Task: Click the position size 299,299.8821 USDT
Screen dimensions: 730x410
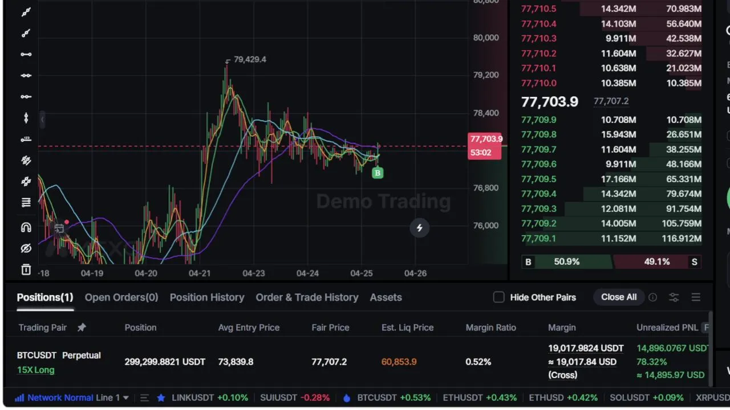Action: 165,362
